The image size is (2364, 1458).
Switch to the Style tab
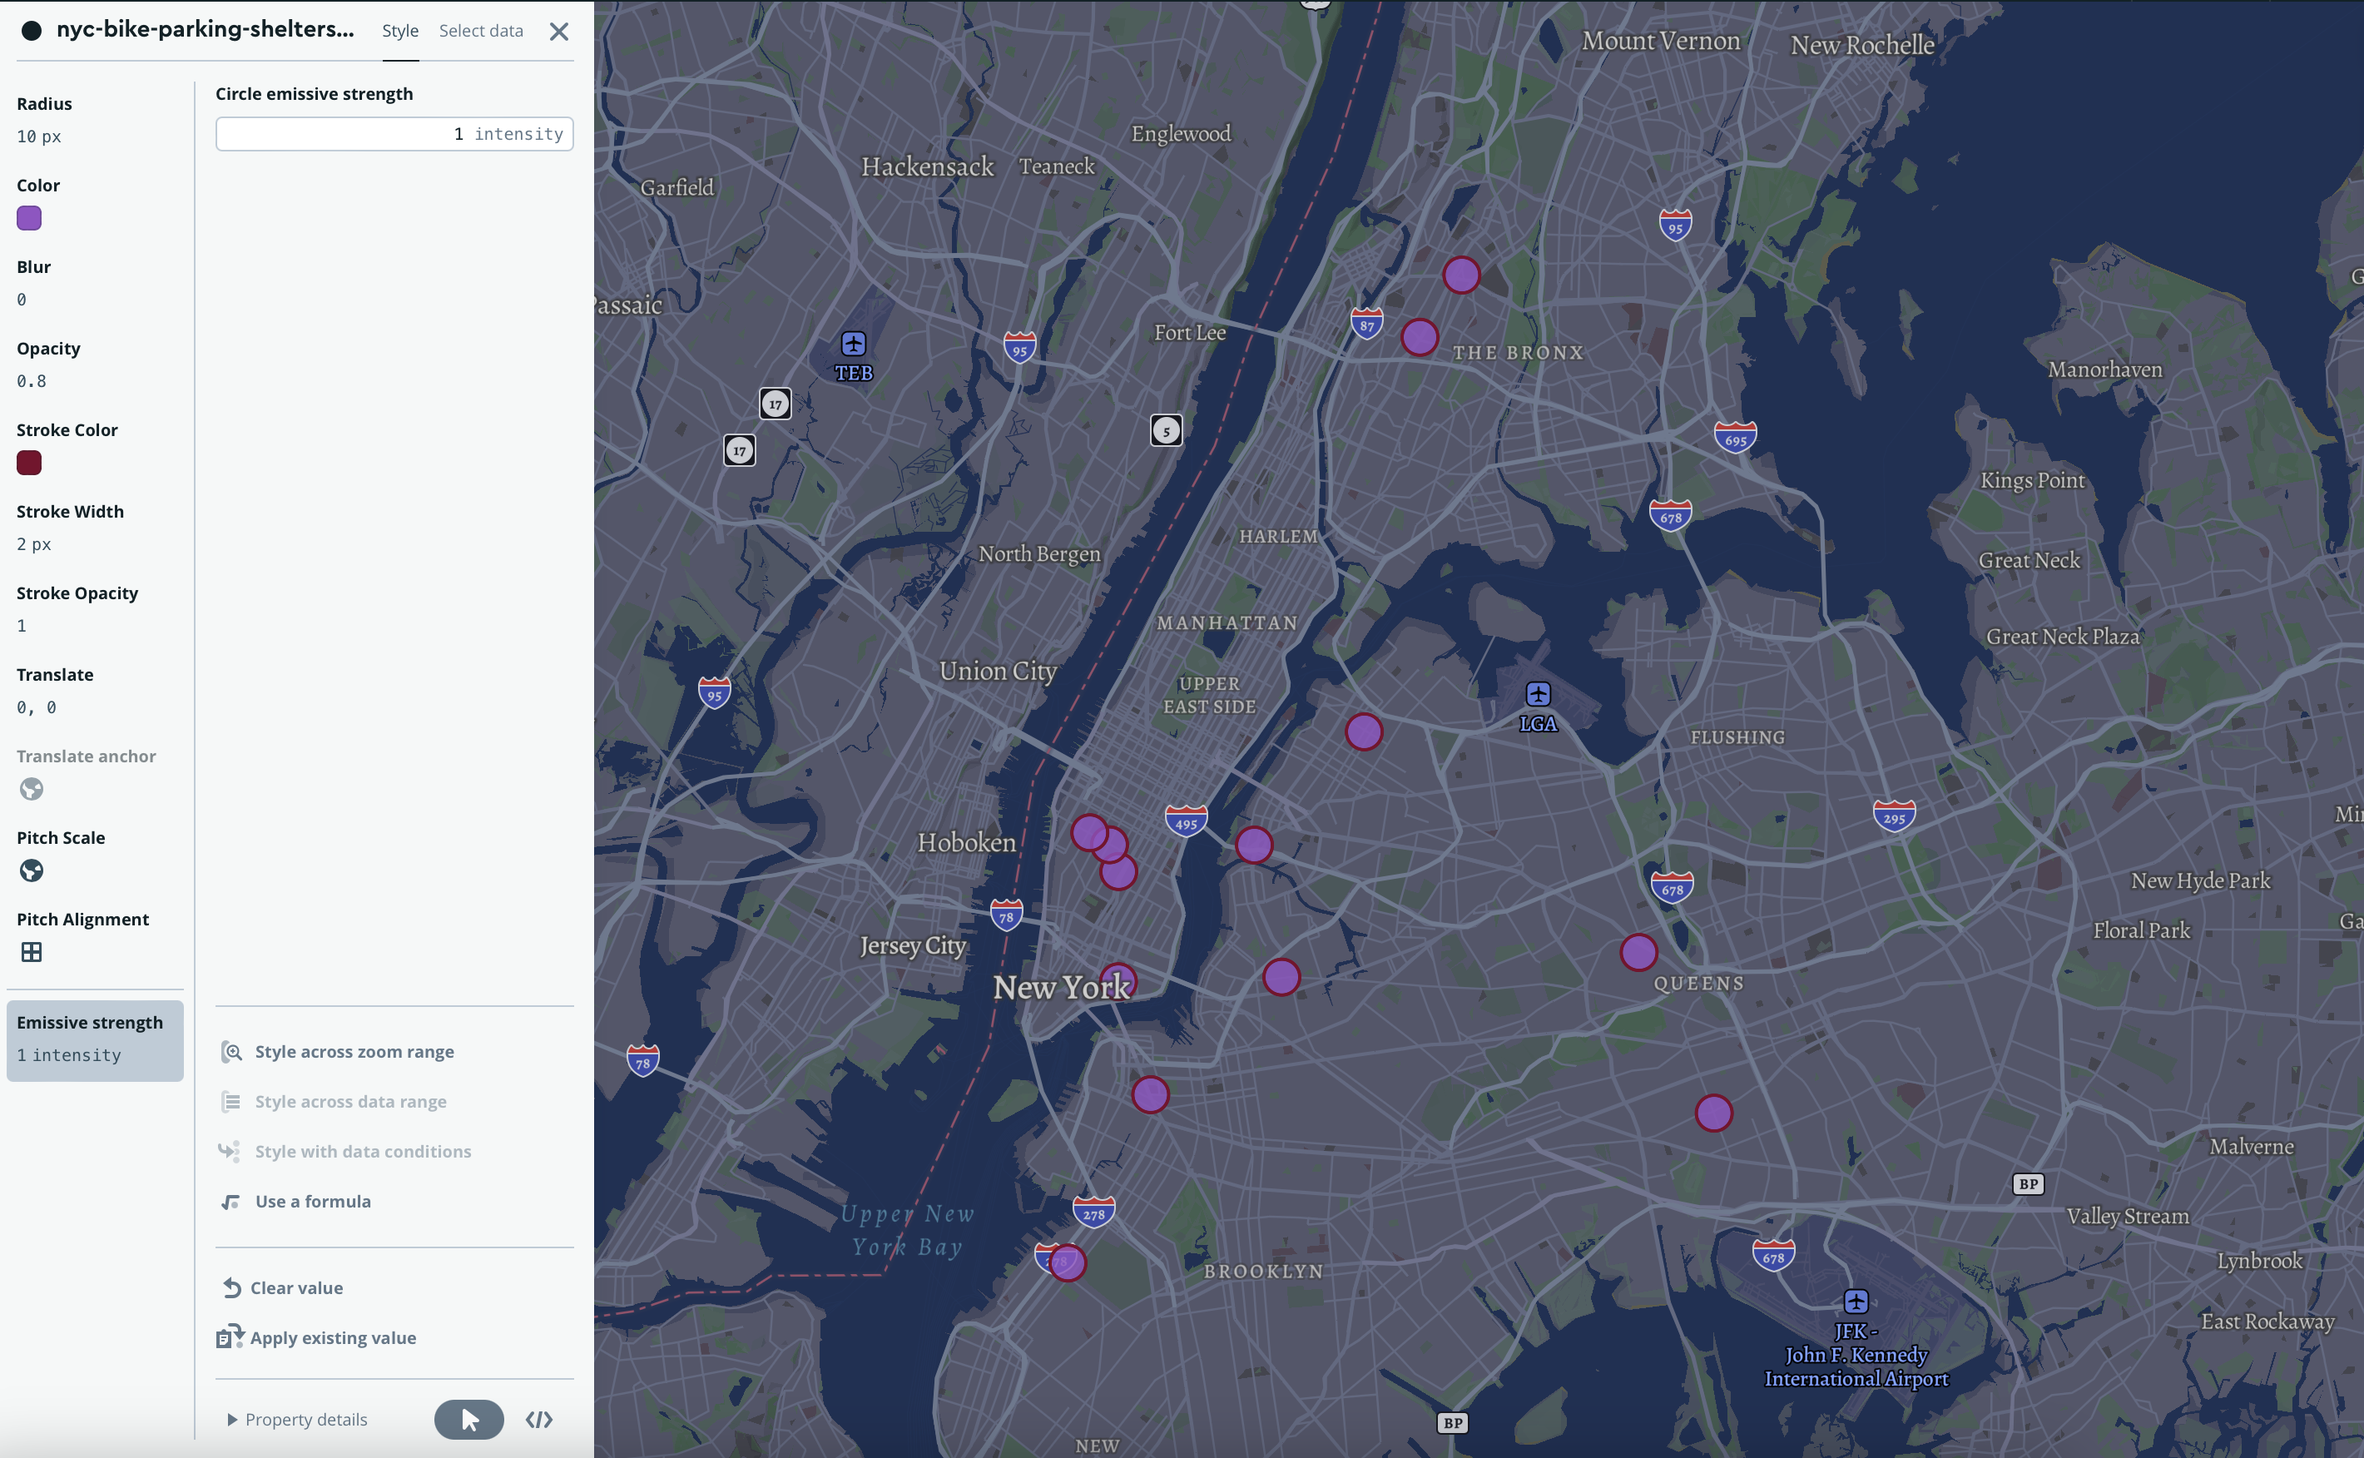coord(399,30)
